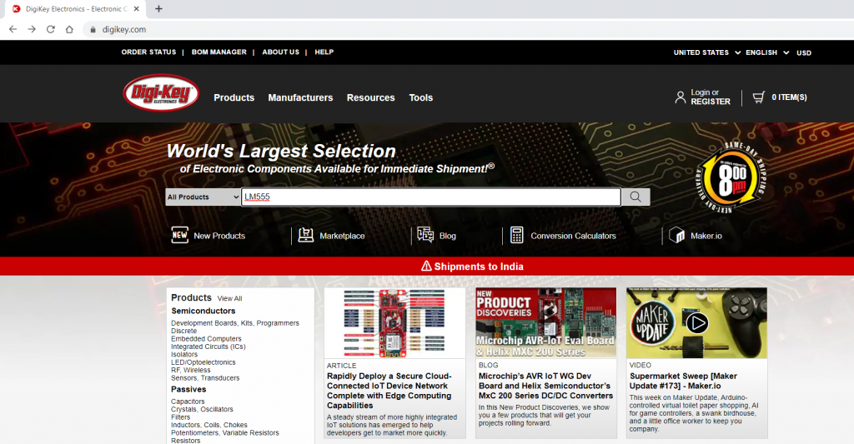Open the RF, Wireless category
The image size is (854, 444).
pos(191,370)
